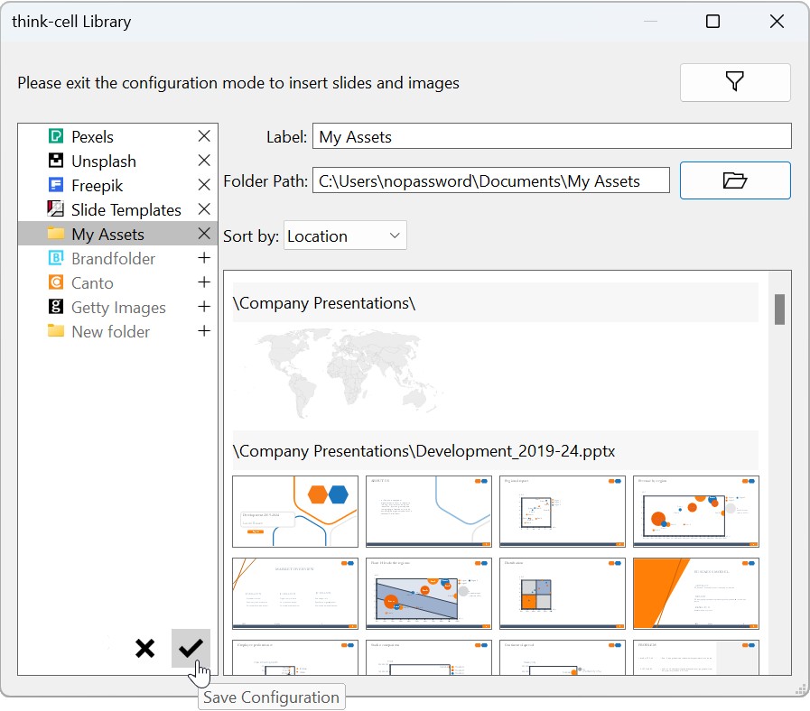Select Pexels in the source list
The image size is (810, 711).
tap(117, 136)
